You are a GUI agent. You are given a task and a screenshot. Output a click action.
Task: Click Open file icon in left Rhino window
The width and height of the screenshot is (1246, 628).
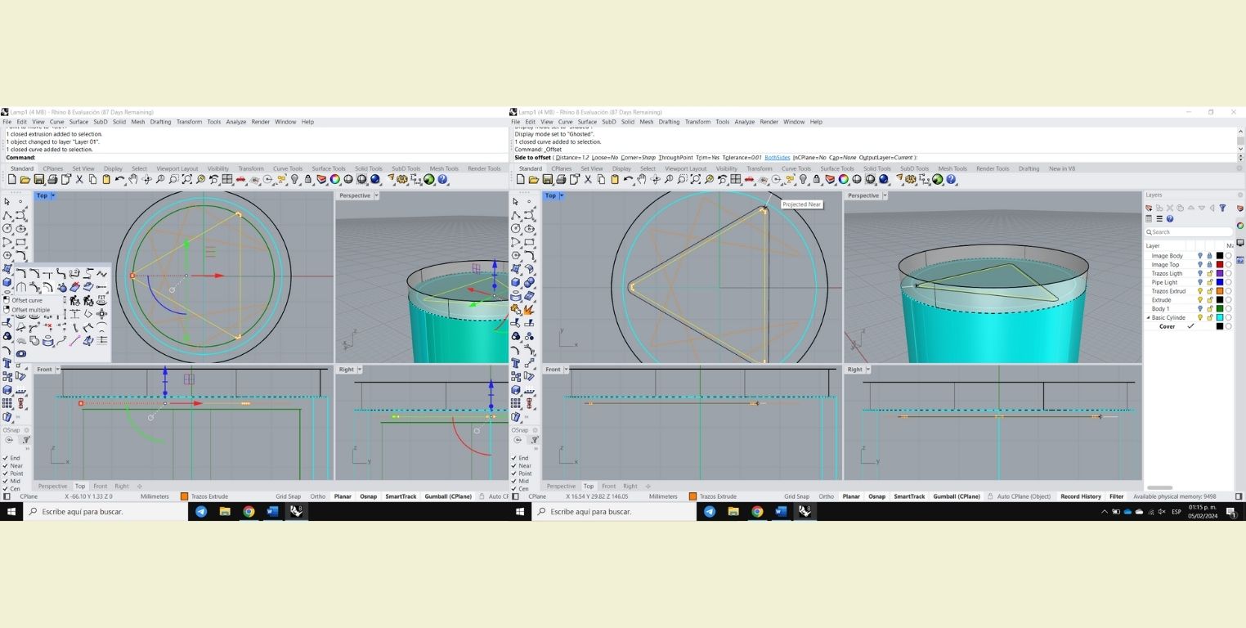click(x=25, y=179)
